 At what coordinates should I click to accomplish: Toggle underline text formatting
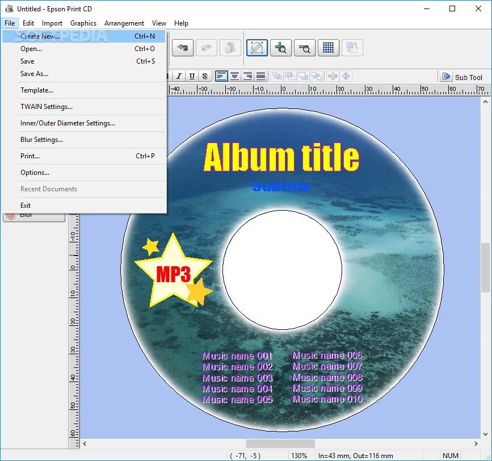(192, 76)
